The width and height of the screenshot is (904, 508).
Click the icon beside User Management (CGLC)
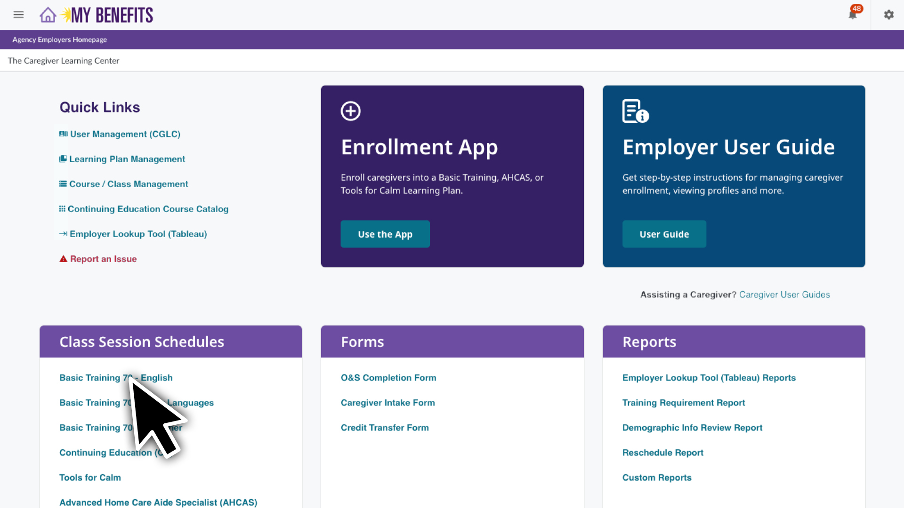[x=63, y=134]
